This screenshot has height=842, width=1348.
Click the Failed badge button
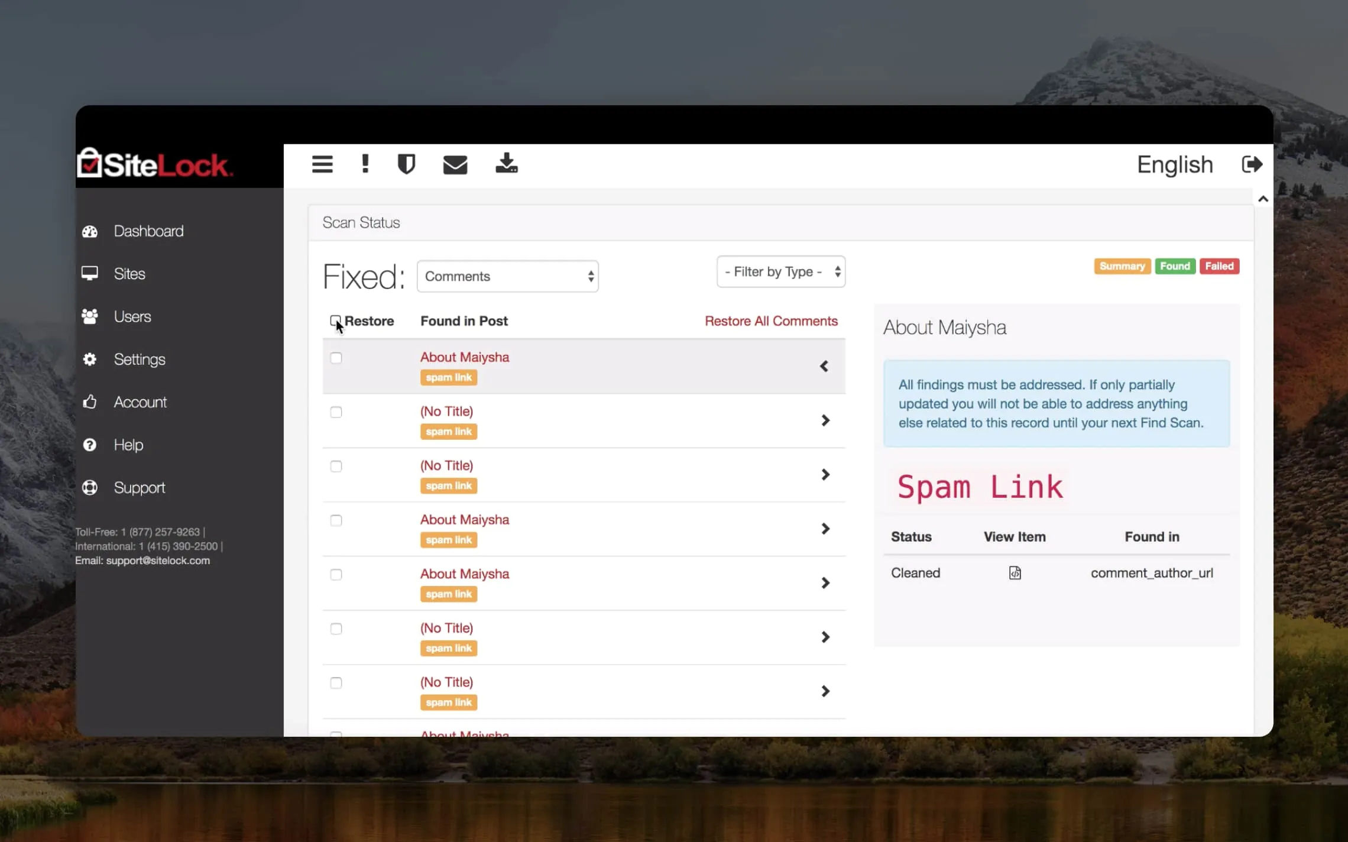pos(1219,266)
